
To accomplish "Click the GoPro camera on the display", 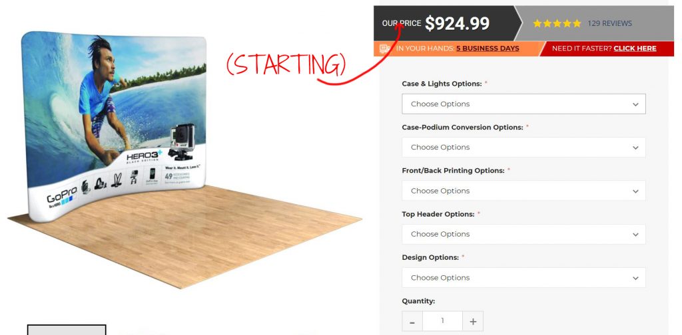I will (182, 142).
